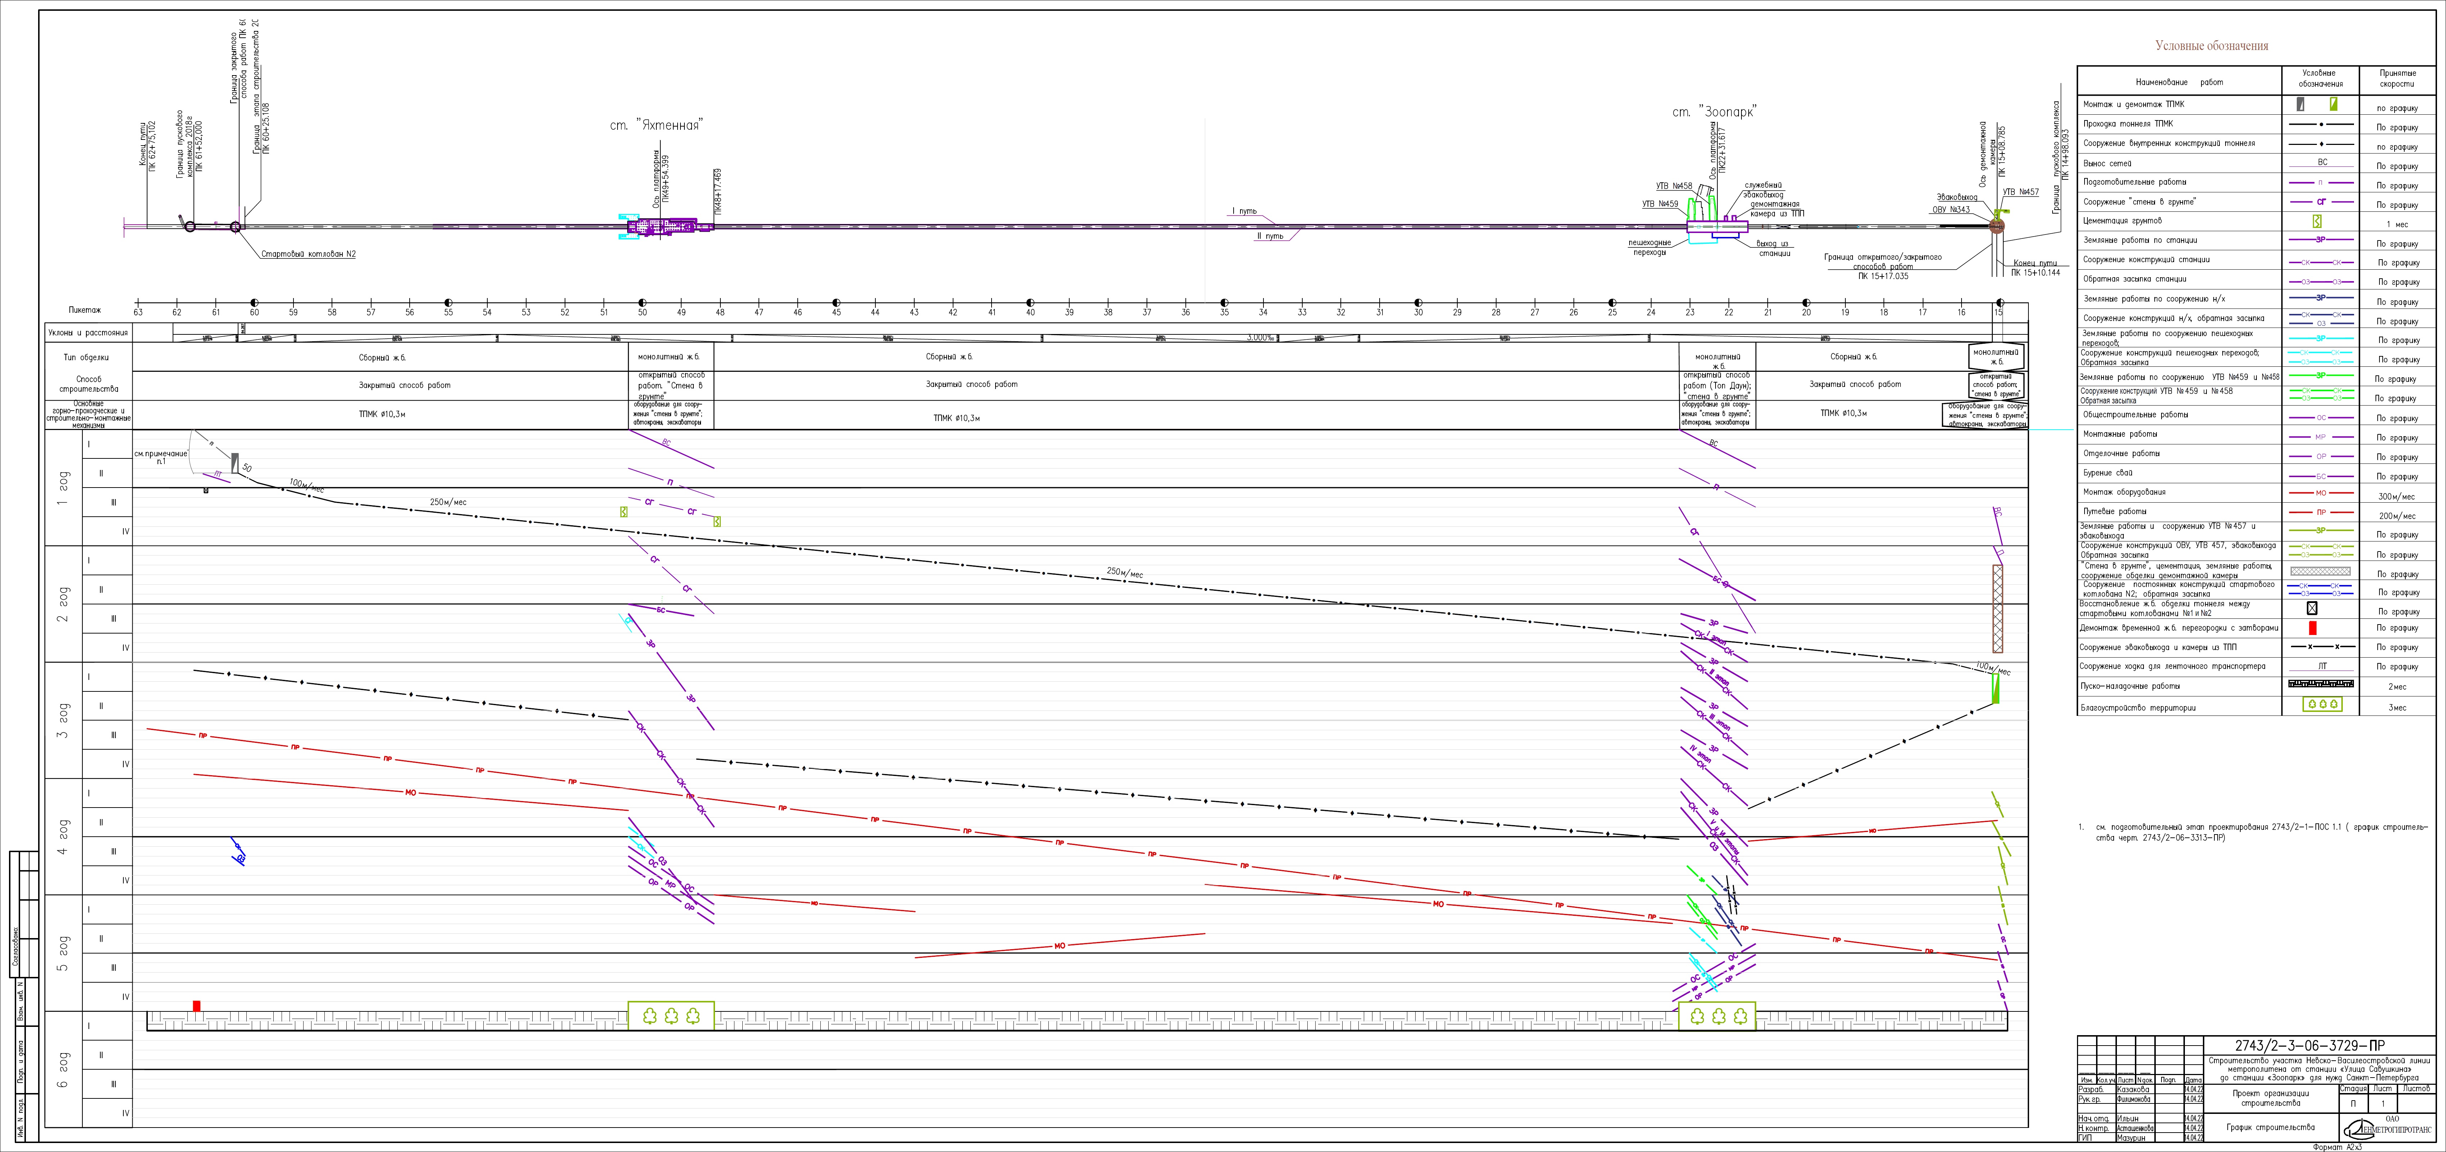Click '250м/мес' speed label on tunnelling line
The image size is (2446, 1152).
[448, 502]
